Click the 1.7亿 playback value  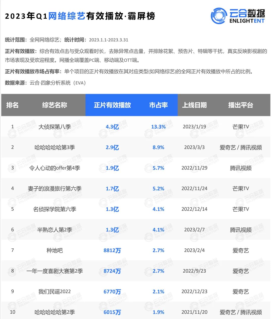112,189
